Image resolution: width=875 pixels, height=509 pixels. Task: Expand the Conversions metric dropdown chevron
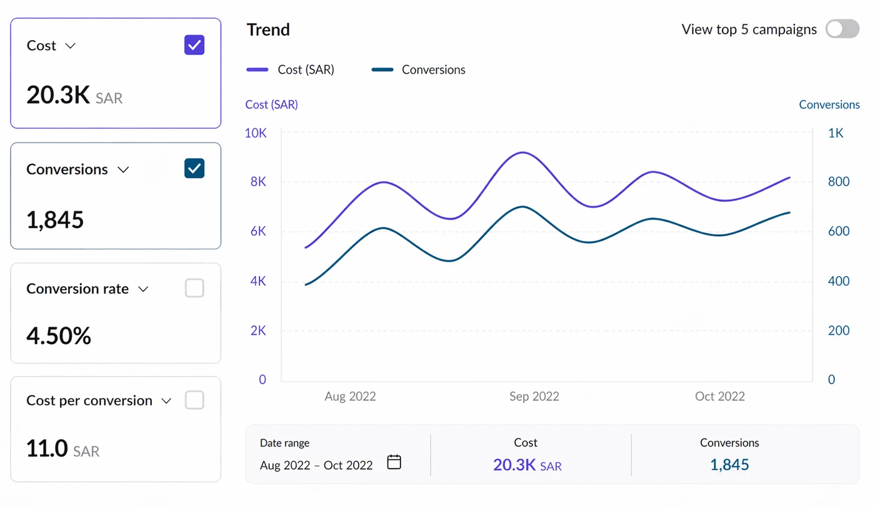[x=123, y=169]
